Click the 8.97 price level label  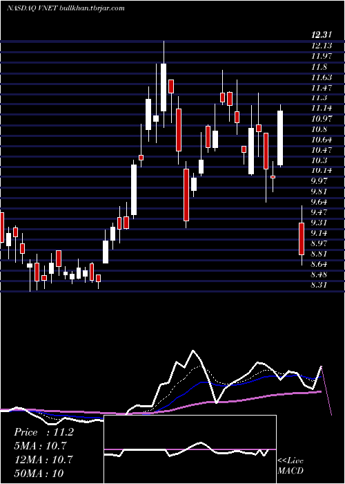coord(319,243)
